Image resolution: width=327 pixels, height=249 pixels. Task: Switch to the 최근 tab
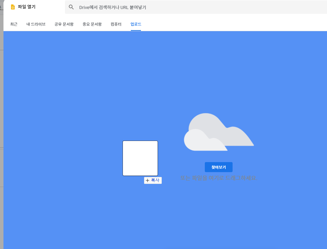point(14,24)
